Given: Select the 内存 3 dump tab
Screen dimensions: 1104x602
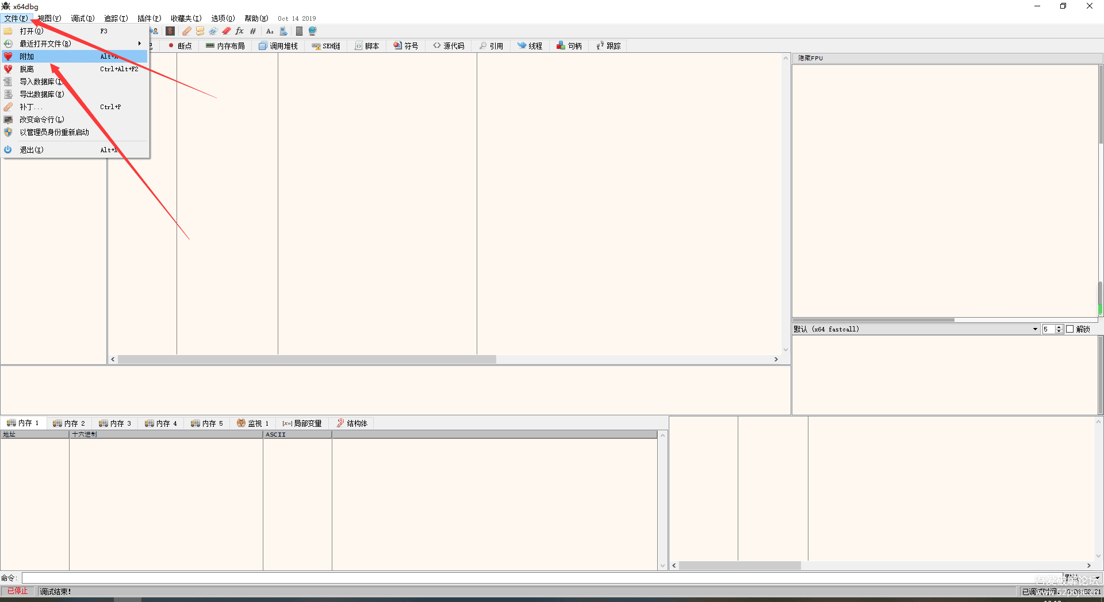Looking at the screenshot, I should pyautogui.click(x=115, y=423).
